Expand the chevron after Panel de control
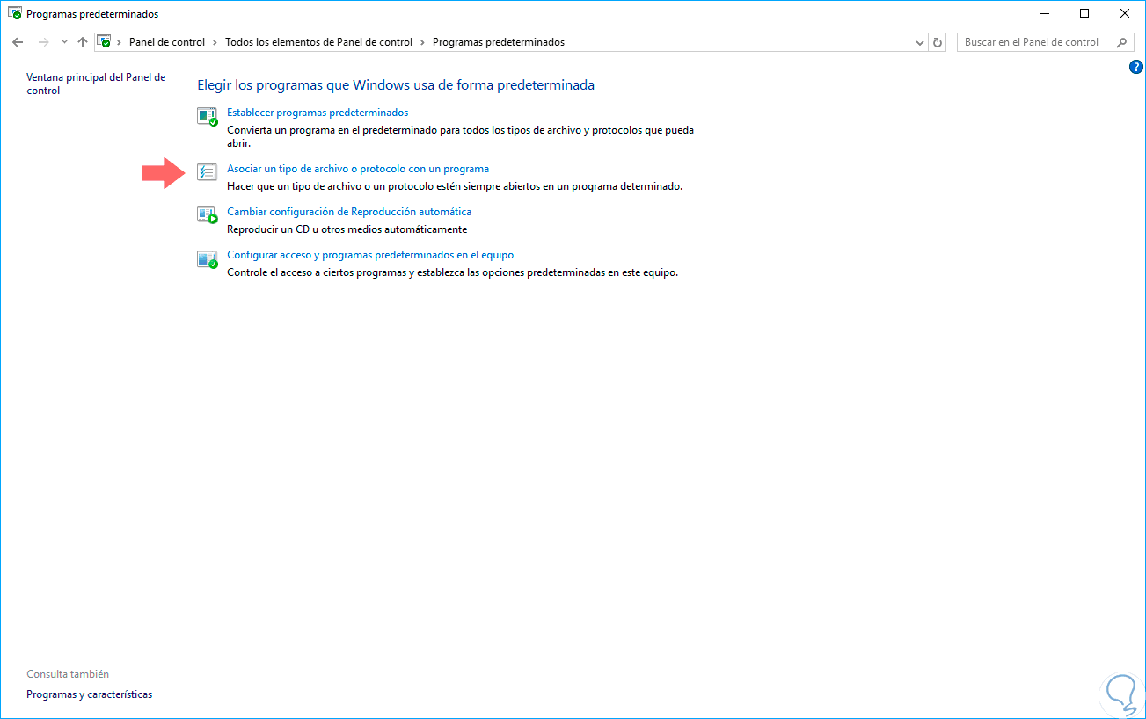Viewport: 1146px width, 719px height. point(215,42)
